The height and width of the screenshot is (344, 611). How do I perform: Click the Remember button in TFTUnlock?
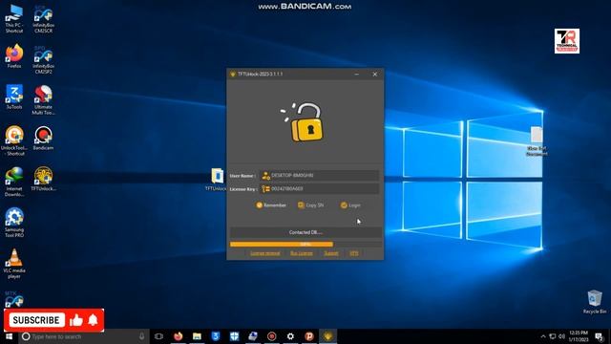coord(271,205)
